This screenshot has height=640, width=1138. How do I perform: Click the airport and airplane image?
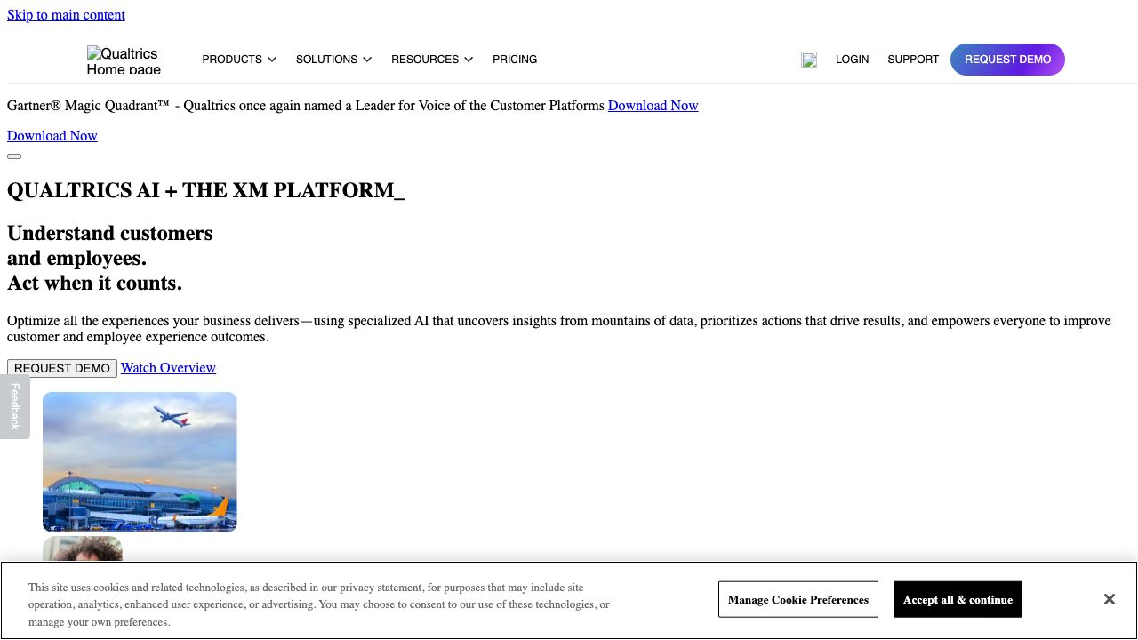tap(140, 462)
